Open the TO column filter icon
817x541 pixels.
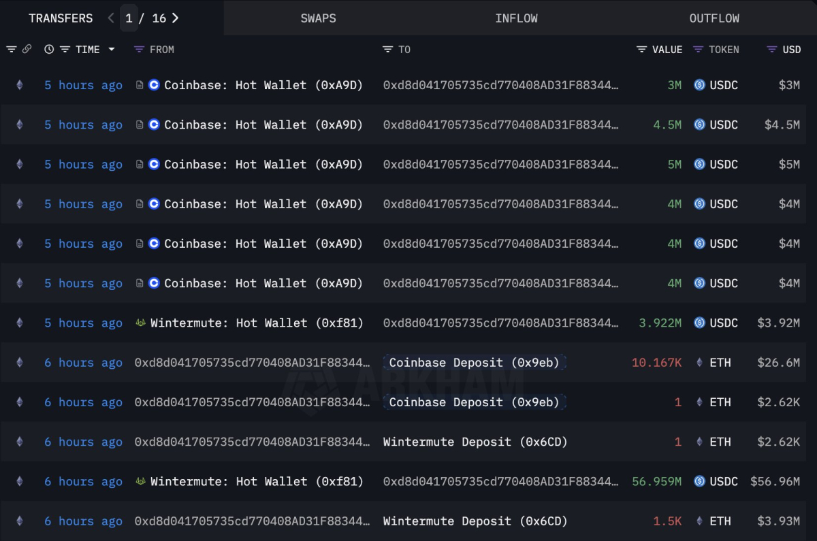click(x=387, y=49)
